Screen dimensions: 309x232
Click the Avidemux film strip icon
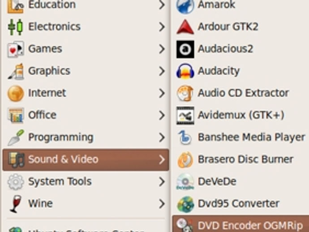[x=185, y=116]
